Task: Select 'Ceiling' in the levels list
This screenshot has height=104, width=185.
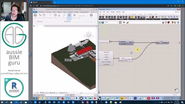Action: tap(106, 57)
